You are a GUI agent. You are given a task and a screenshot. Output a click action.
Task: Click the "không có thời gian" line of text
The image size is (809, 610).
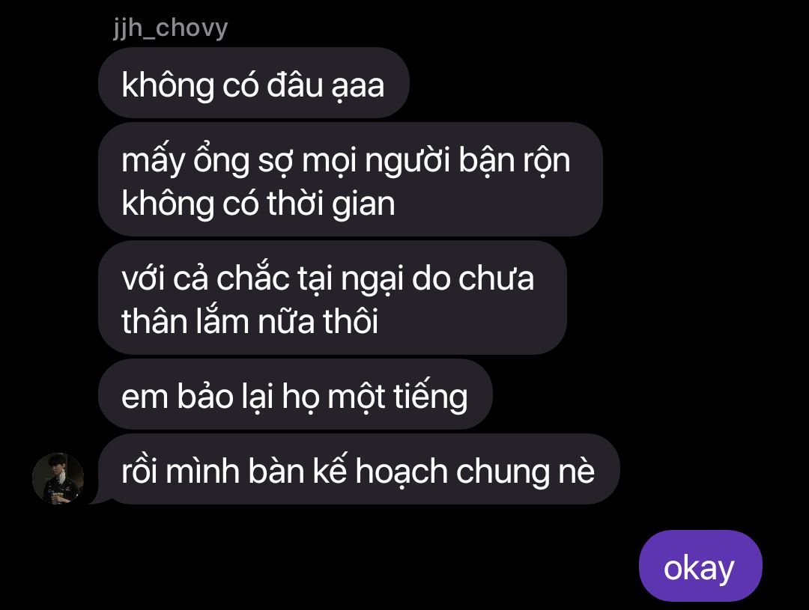258,203
